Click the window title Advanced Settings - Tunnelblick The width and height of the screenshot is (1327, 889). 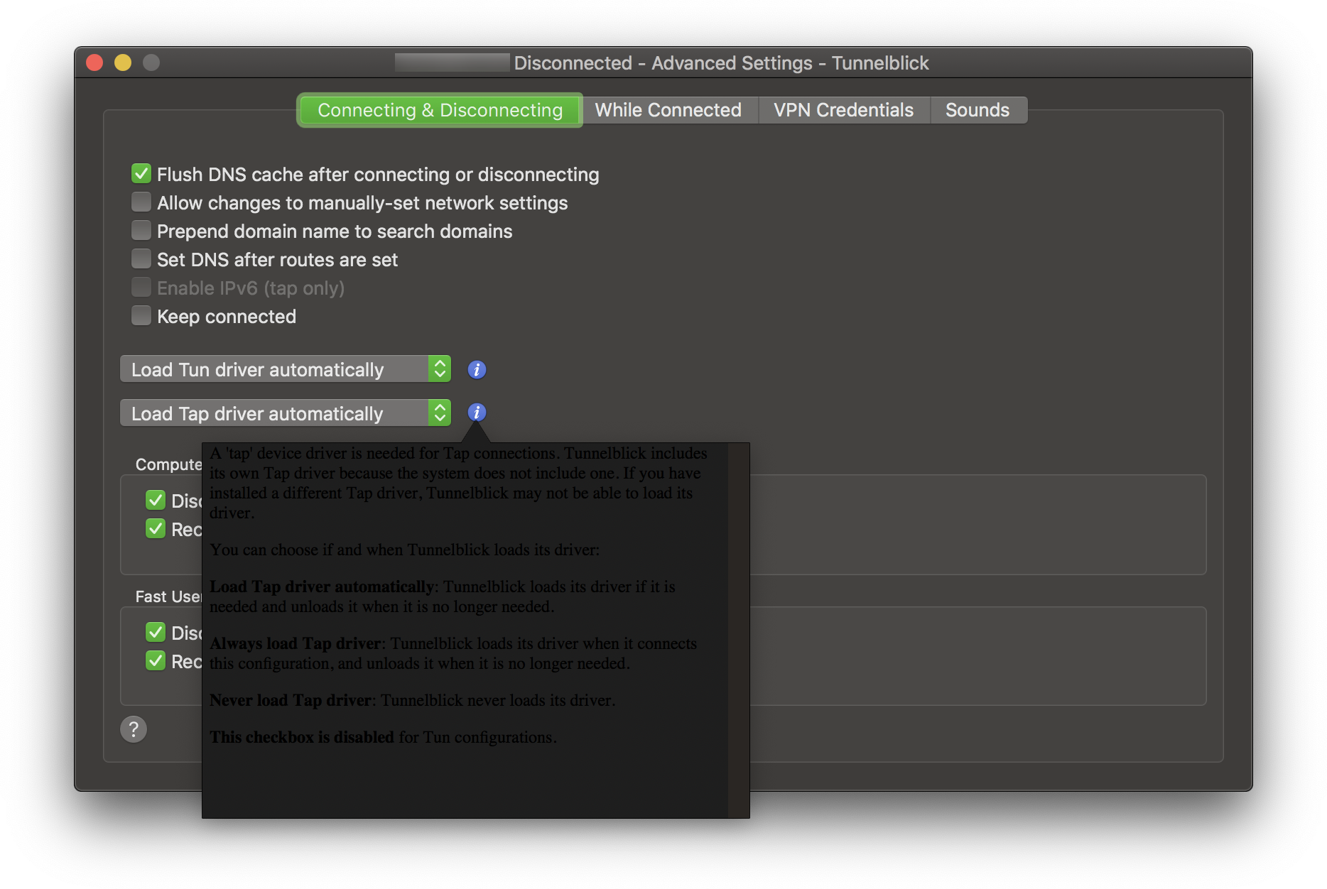[790, 63]
